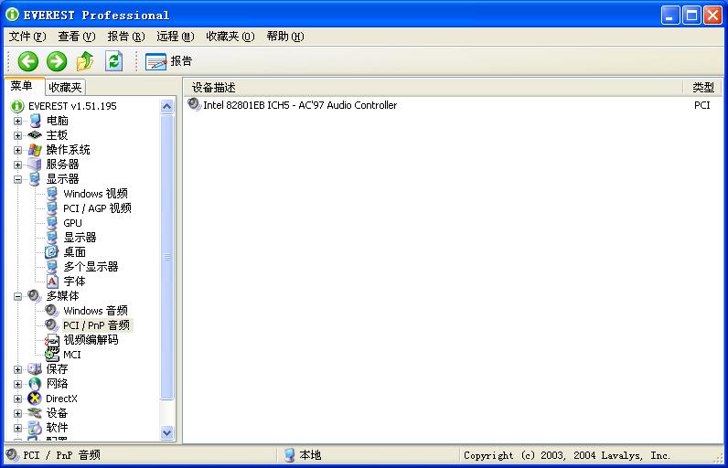The image size is (728, 468).
Task: Sort by the 类型 column header
Action: pyautogui.click(x=702, y=87)
